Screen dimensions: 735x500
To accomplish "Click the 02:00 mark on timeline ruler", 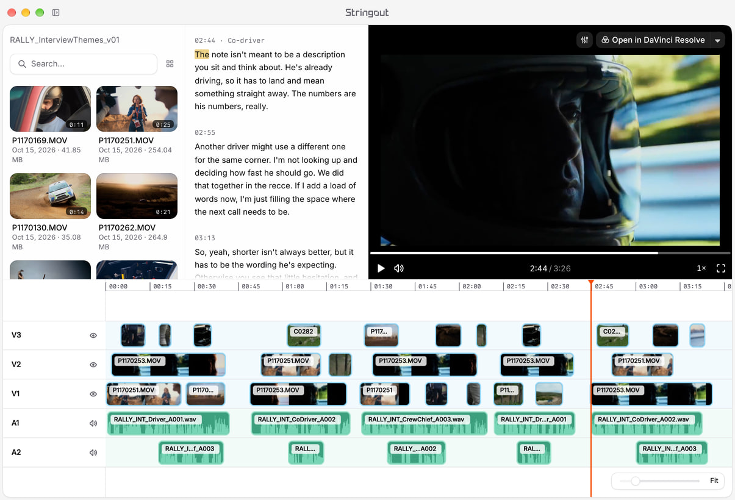I will (471, 286).
